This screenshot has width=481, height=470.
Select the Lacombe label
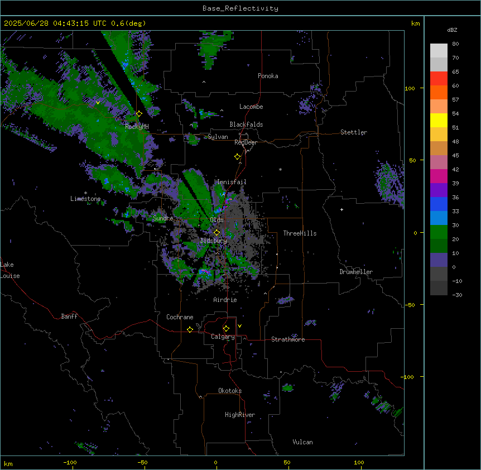(251, 107)
